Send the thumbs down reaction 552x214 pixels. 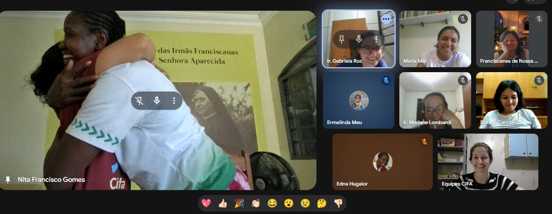(x=338, y=203)
